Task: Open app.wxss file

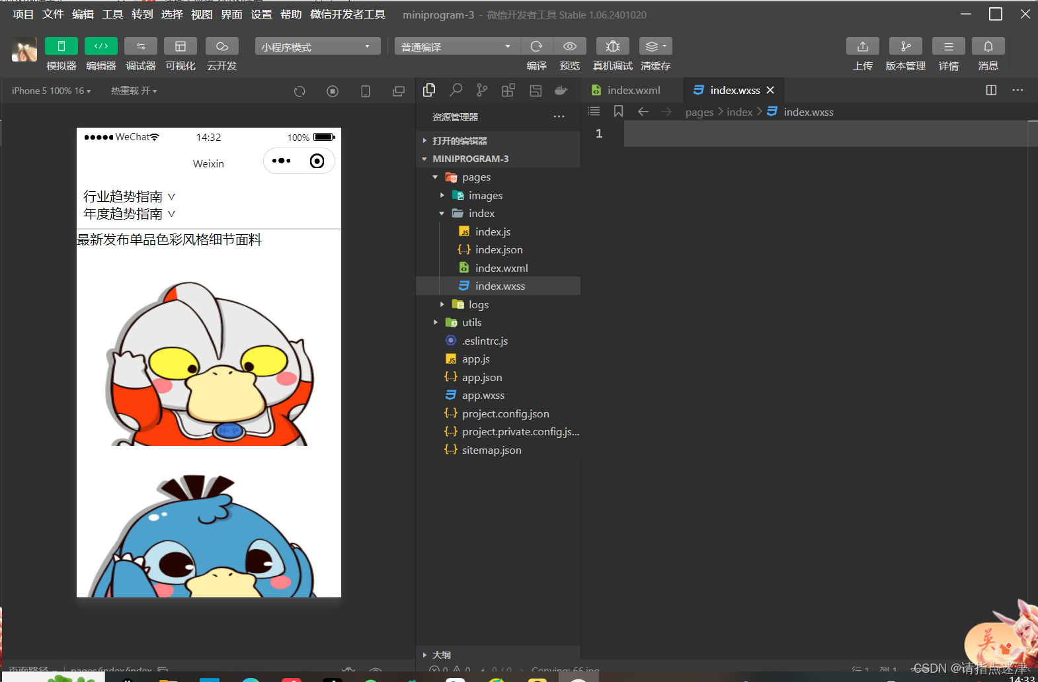Action: tap(498, 395)
